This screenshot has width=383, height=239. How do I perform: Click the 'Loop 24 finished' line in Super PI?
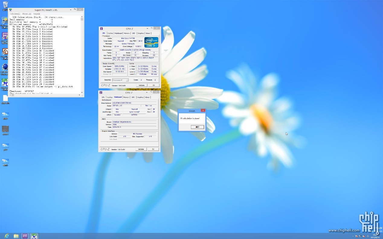[x=33, y=84]
